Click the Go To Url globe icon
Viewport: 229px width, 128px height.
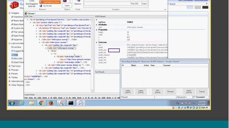click(41, 6)
